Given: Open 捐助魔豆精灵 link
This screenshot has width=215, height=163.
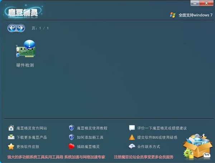Looking at the screenshot, I should click(x=88, y=147).
